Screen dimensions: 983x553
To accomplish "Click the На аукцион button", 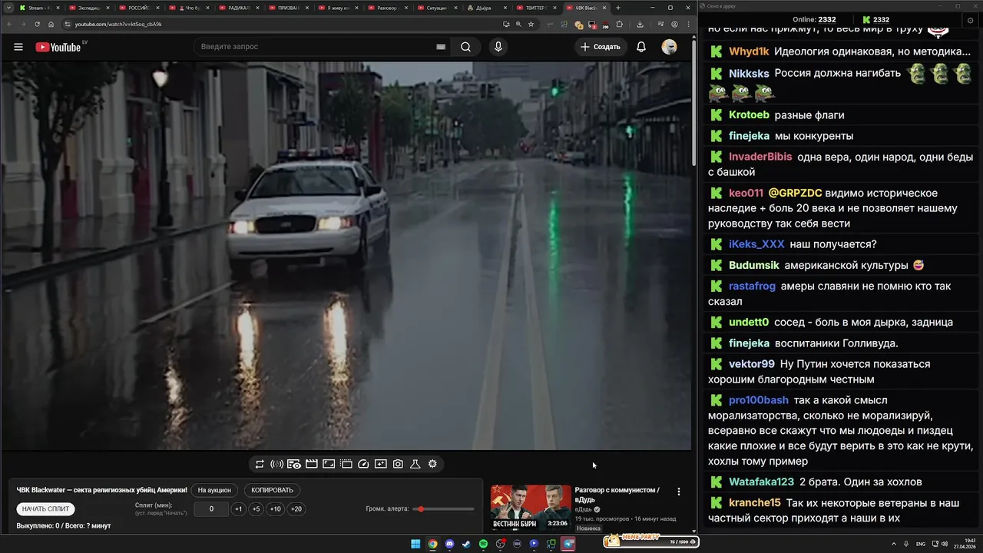I will (x=214, y=490).
